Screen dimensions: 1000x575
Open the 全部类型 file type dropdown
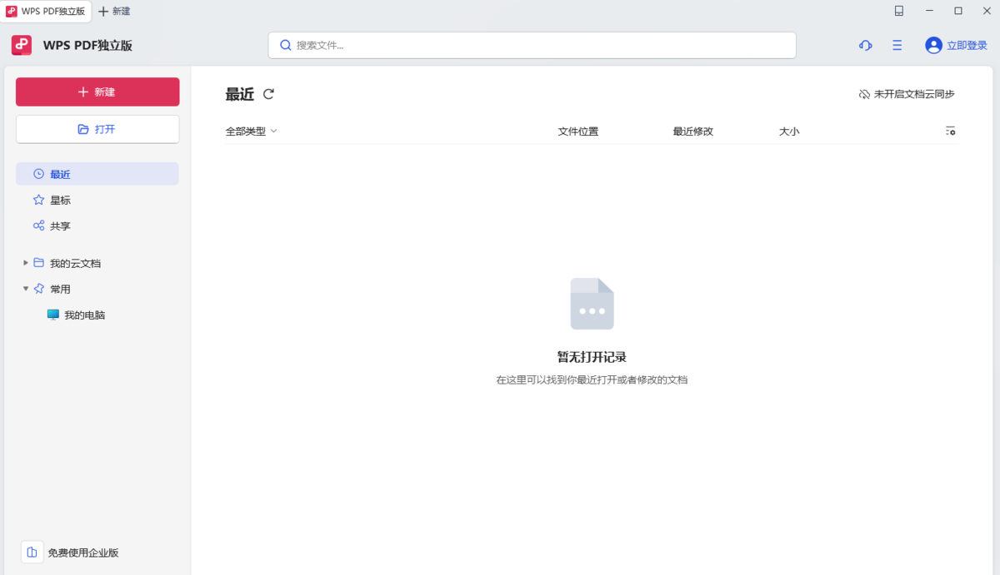tap(250, 131)
